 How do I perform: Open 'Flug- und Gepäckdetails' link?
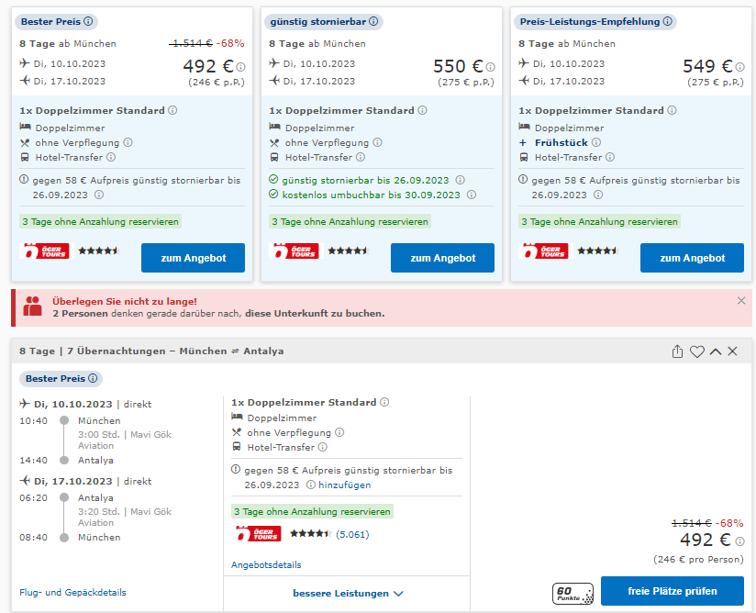tap(72, 593)
